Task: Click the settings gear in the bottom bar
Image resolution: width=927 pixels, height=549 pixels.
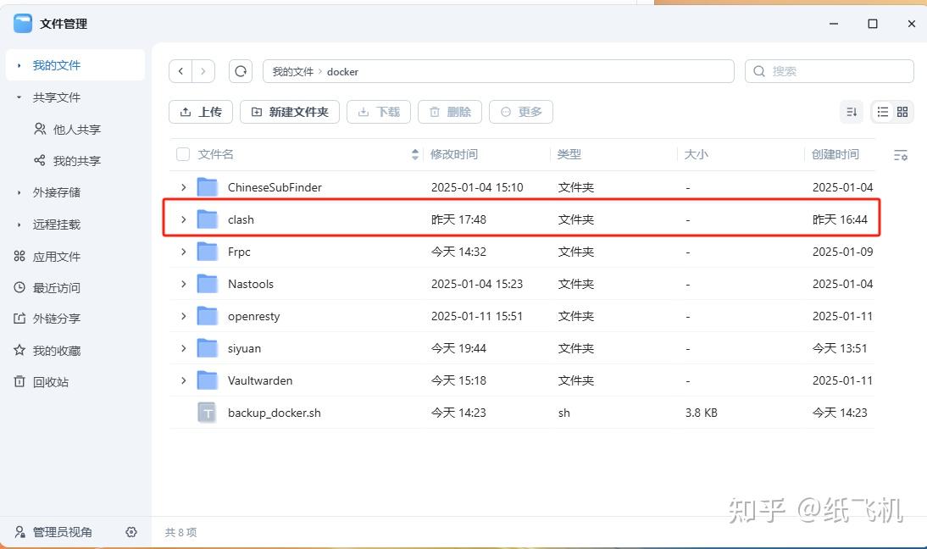Action: (131, 532)
